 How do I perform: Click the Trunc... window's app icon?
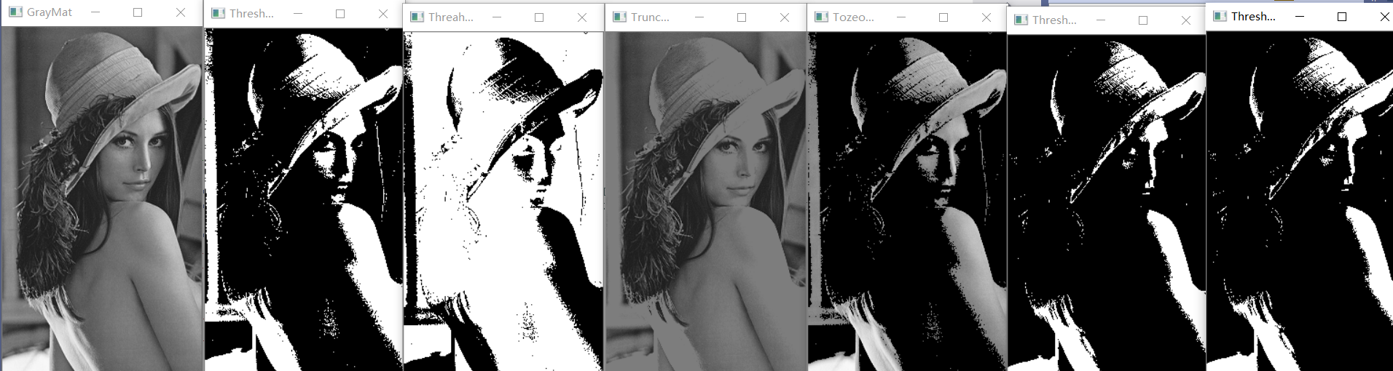(x=620, y=17)
